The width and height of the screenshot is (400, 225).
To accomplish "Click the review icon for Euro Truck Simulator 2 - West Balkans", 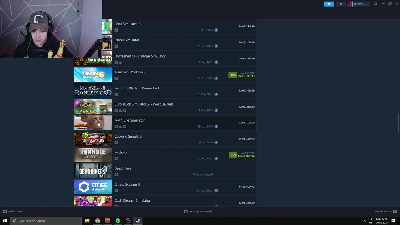I will pyautogui.click(x=216, y=110).
